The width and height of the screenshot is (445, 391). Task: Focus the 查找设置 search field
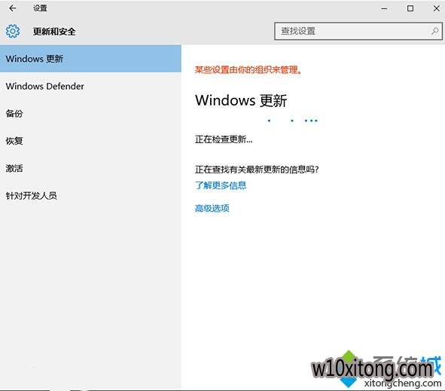click(x=358, y=31)
